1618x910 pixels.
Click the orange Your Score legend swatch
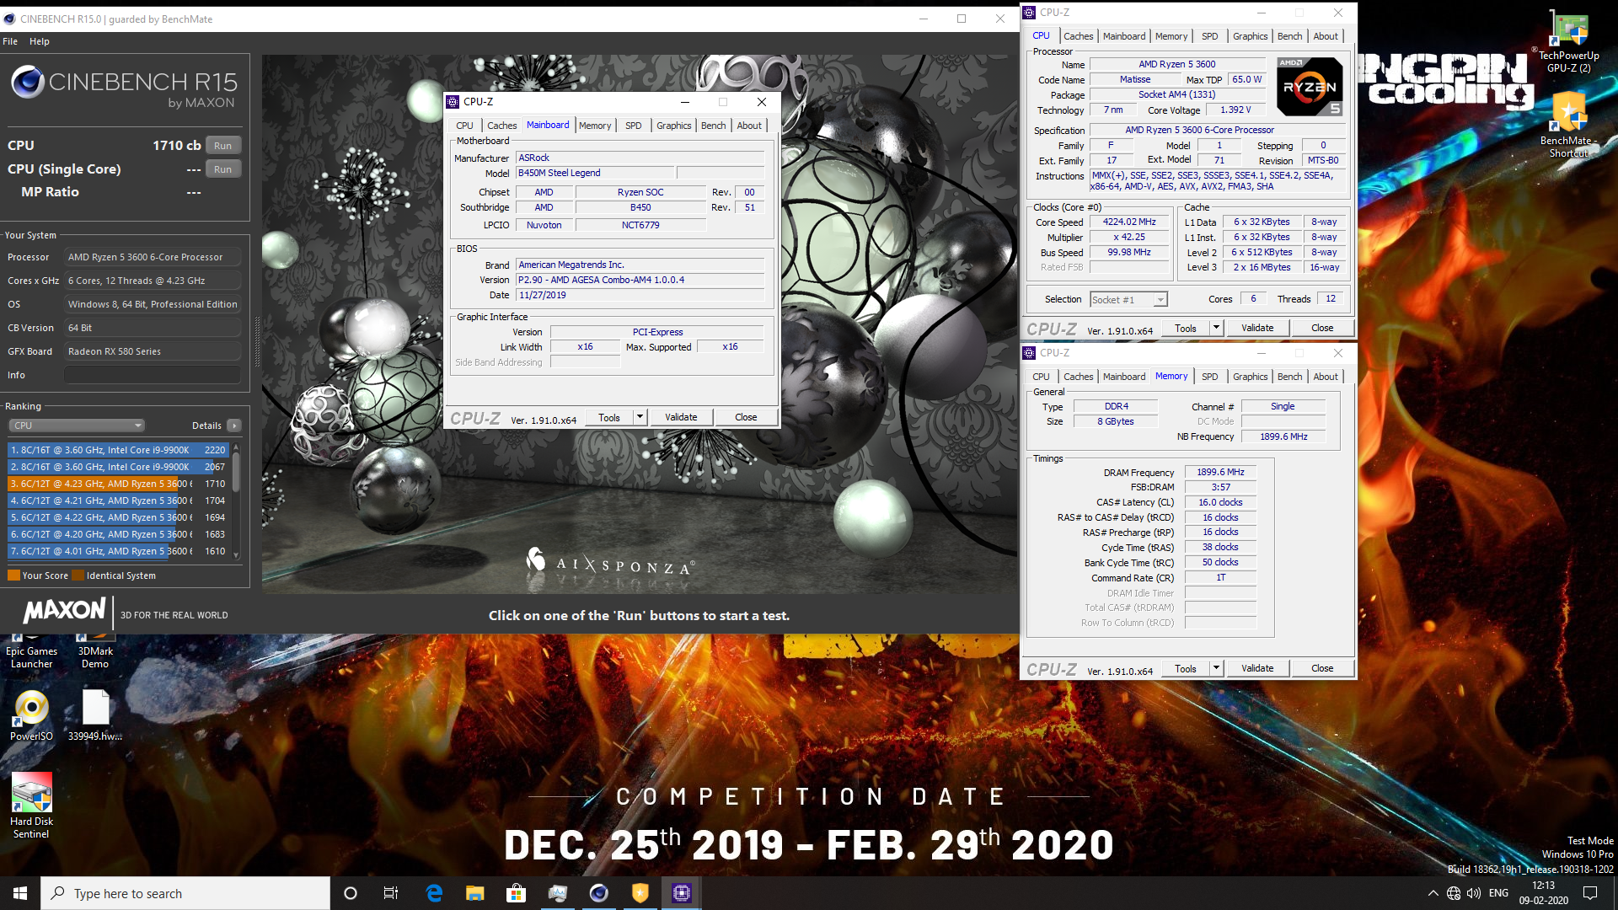click(x=13, y=575)
